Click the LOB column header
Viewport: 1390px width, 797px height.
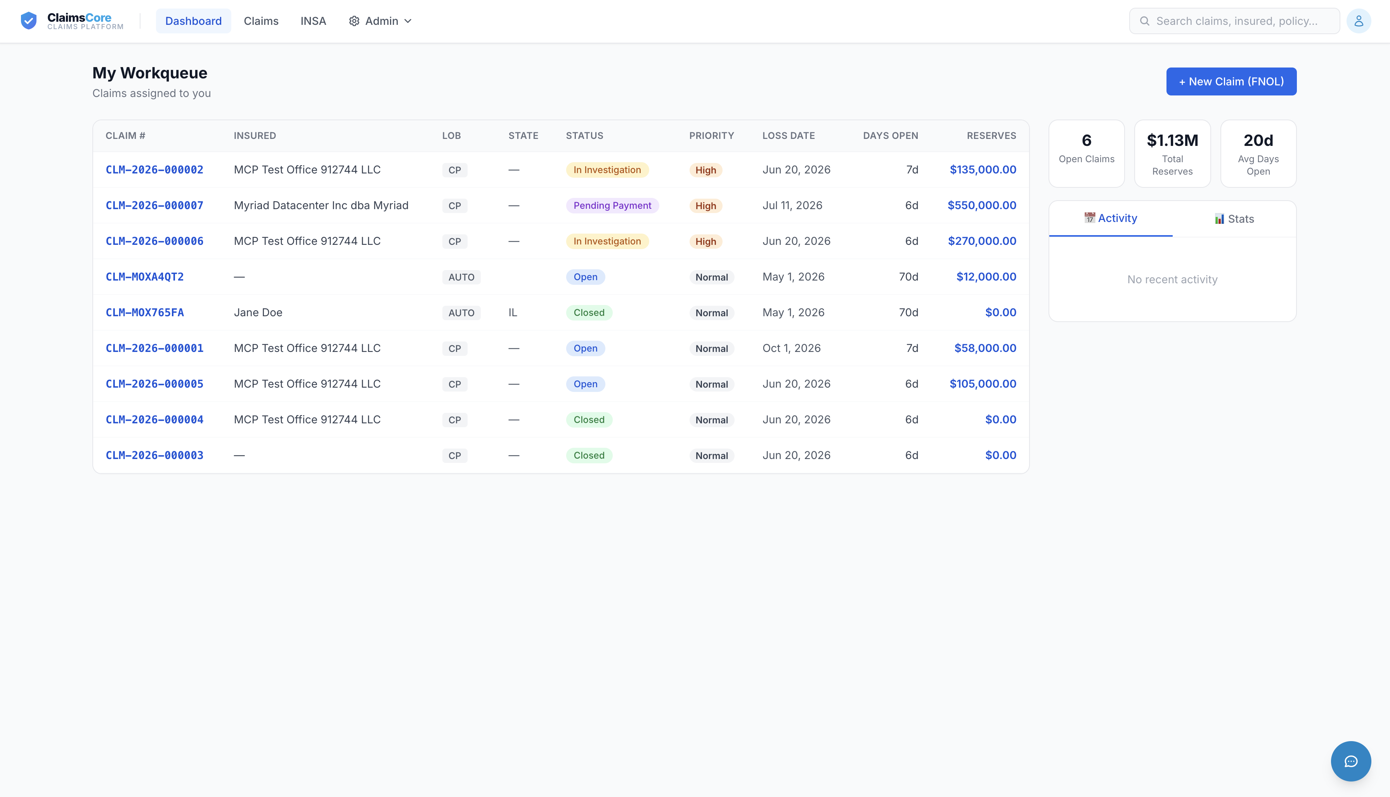click(451, 136)
